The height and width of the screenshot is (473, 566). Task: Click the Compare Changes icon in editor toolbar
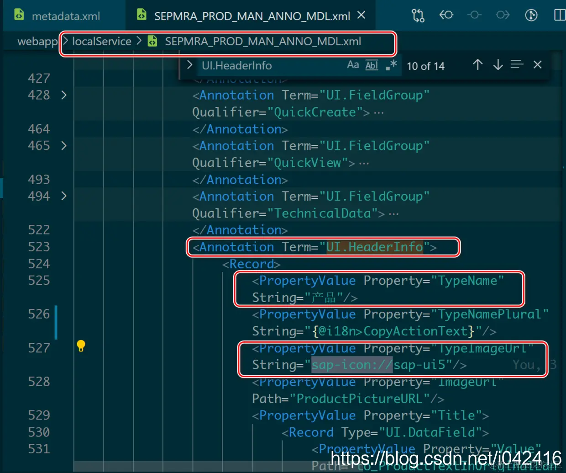coord(418,16)
